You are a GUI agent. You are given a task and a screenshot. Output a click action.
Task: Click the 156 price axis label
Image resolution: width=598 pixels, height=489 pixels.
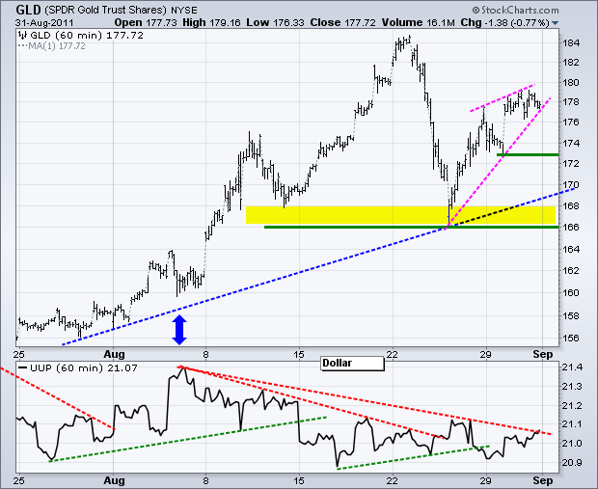(571, 339)
